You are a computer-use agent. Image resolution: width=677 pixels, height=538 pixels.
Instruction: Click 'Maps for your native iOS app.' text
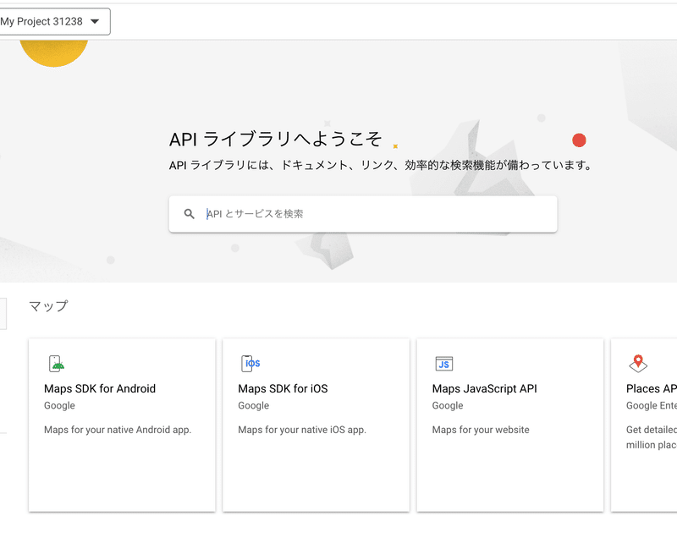pyautogui.click(x=302, y=430)
